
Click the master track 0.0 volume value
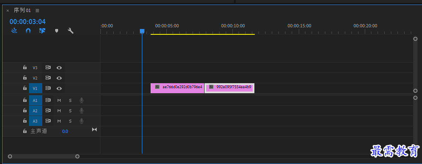[x=65, y=132]
